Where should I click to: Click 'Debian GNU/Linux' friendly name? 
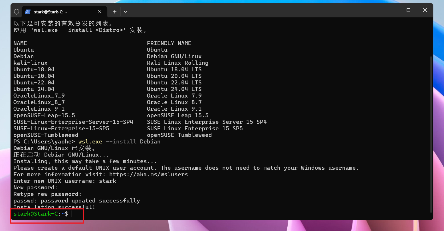174,56
